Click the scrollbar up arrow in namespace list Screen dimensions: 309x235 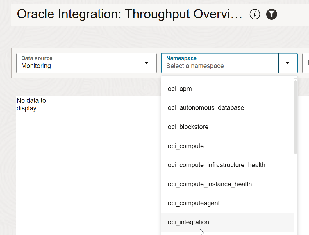295,78
